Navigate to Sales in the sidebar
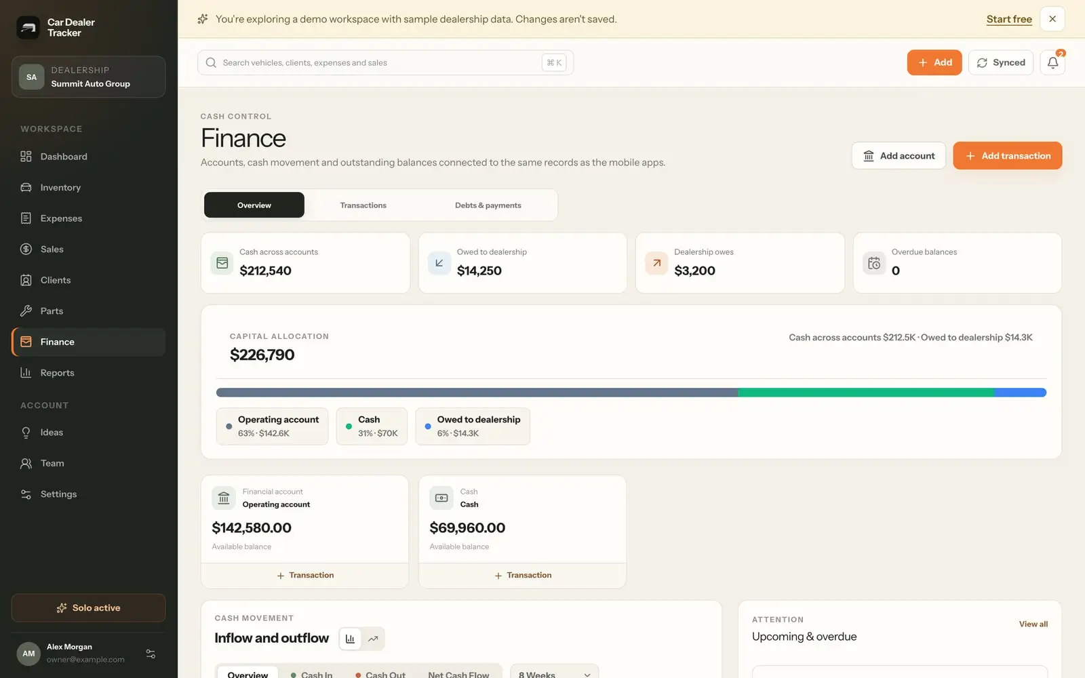The width and height of the screenshot is (1085, 678). click(x=88, y=250)
